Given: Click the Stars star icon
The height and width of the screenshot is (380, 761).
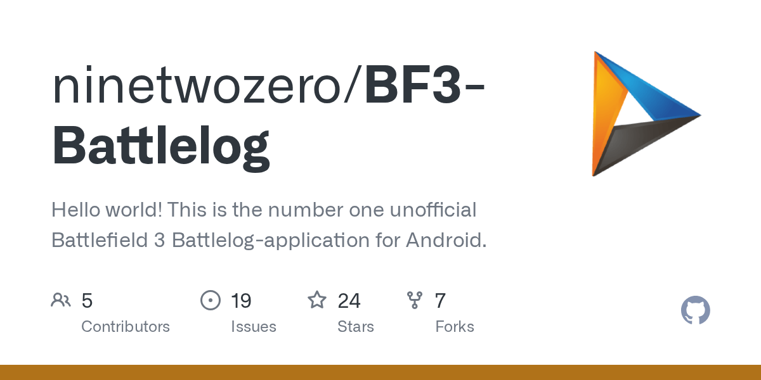Looking at the screenshot, I should (316, 300).
